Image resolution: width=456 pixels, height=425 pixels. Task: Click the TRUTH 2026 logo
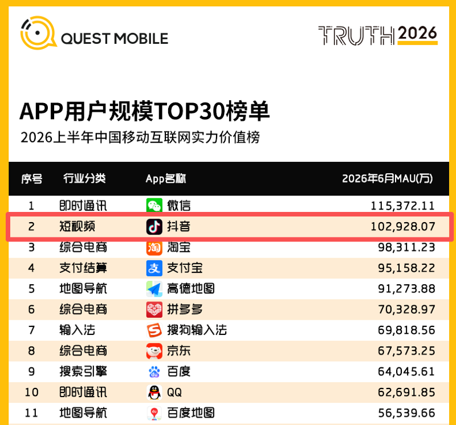pos(378,35)
